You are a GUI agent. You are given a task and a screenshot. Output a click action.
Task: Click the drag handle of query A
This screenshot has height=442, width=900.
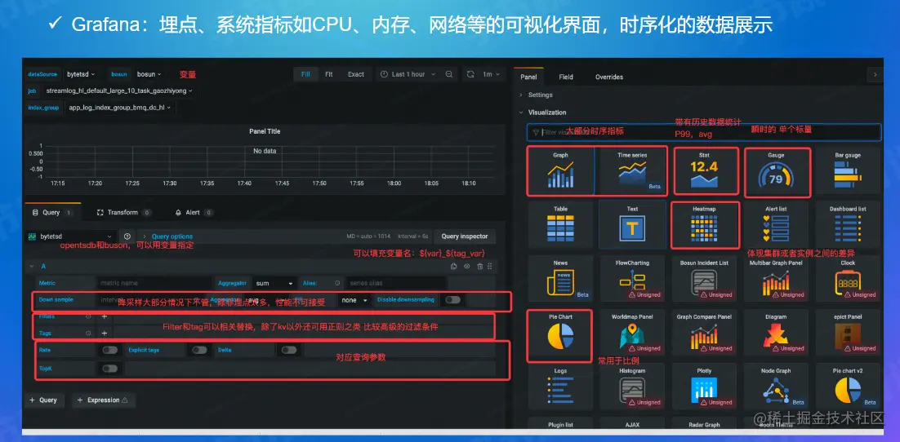tap(489, 266)
